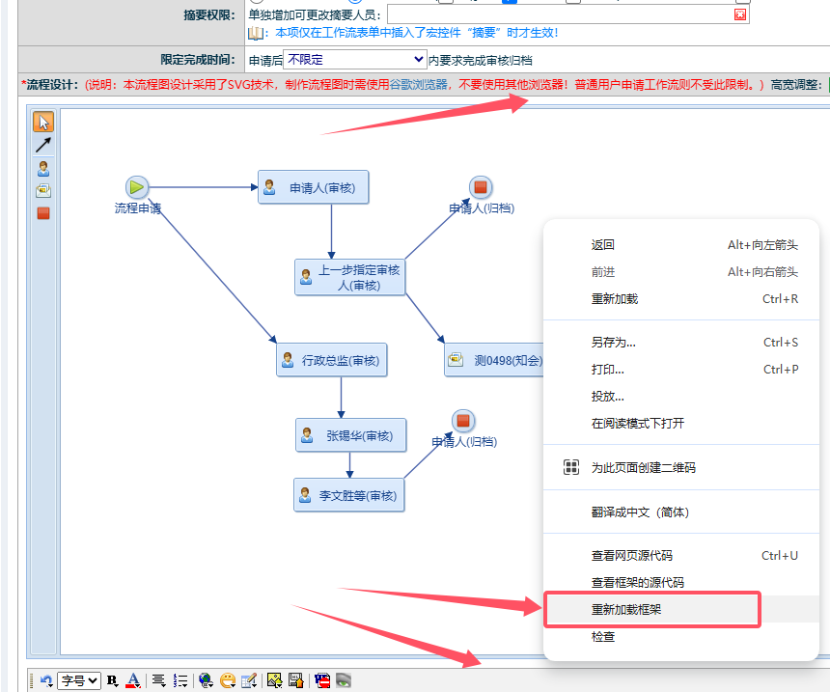830x692 pixels.
Task: Toggle bold in editor toolbar
Action: pyautogui.click(x=112, y=680)
